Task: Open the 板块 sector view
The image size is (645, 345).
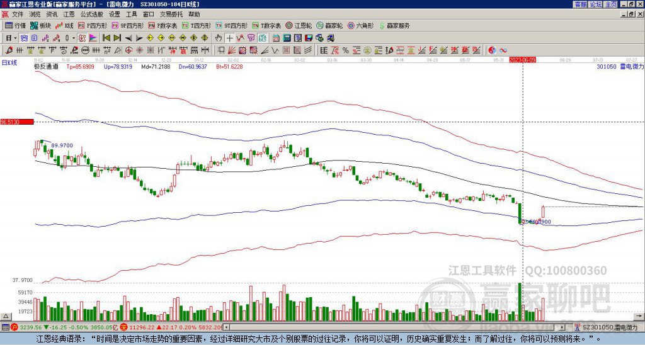Action: tap(40, 25)
